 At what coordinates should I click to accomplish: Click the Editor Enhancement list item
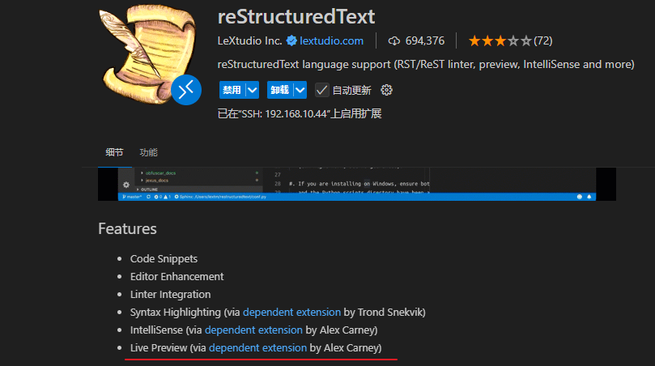pos(177,277)
